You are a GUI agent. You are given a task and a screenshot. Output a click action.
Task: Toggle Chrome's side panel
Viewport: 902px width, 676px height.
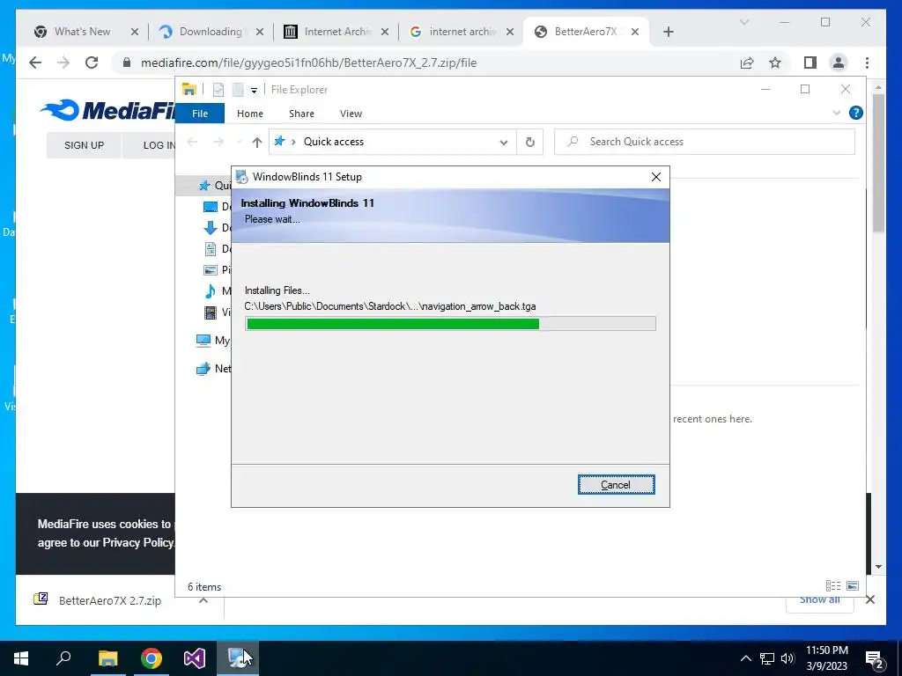click(x=810, y=62)
